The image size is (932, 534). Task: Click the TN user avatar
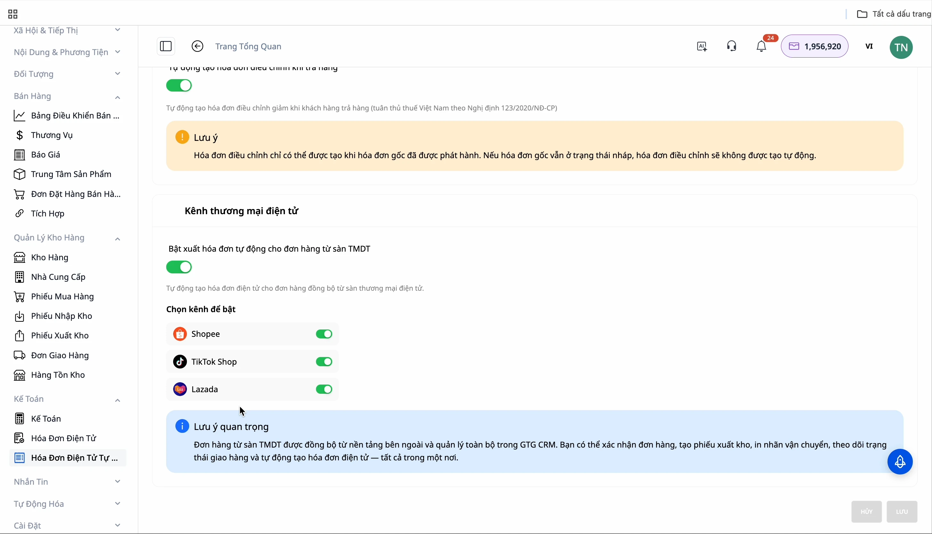click(901, 47)
